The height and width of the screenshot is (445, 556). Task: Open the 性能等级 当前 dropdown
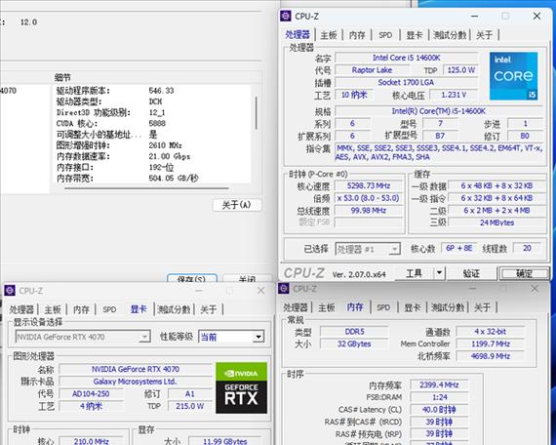point(231,337)
